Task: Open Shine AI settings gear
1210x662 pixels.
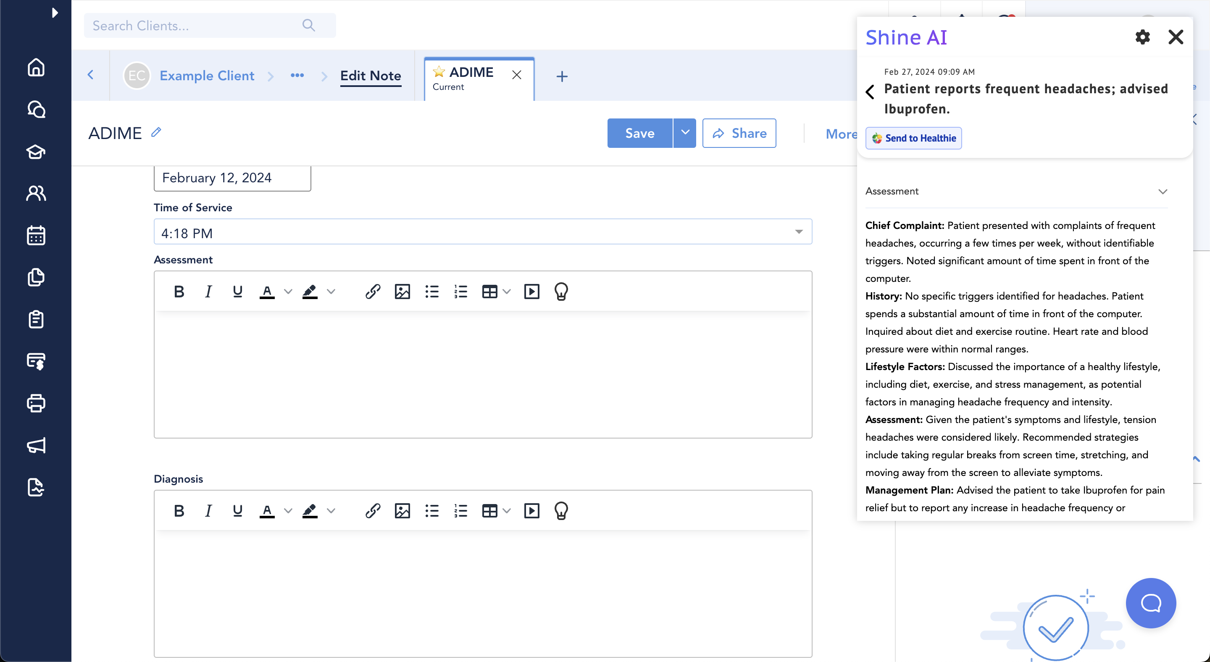Action: [x=1142, y=37]
